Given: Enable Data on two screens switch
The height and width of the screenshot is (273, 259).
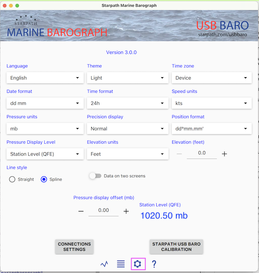Looking at the screenshot, I should point(95,176).
